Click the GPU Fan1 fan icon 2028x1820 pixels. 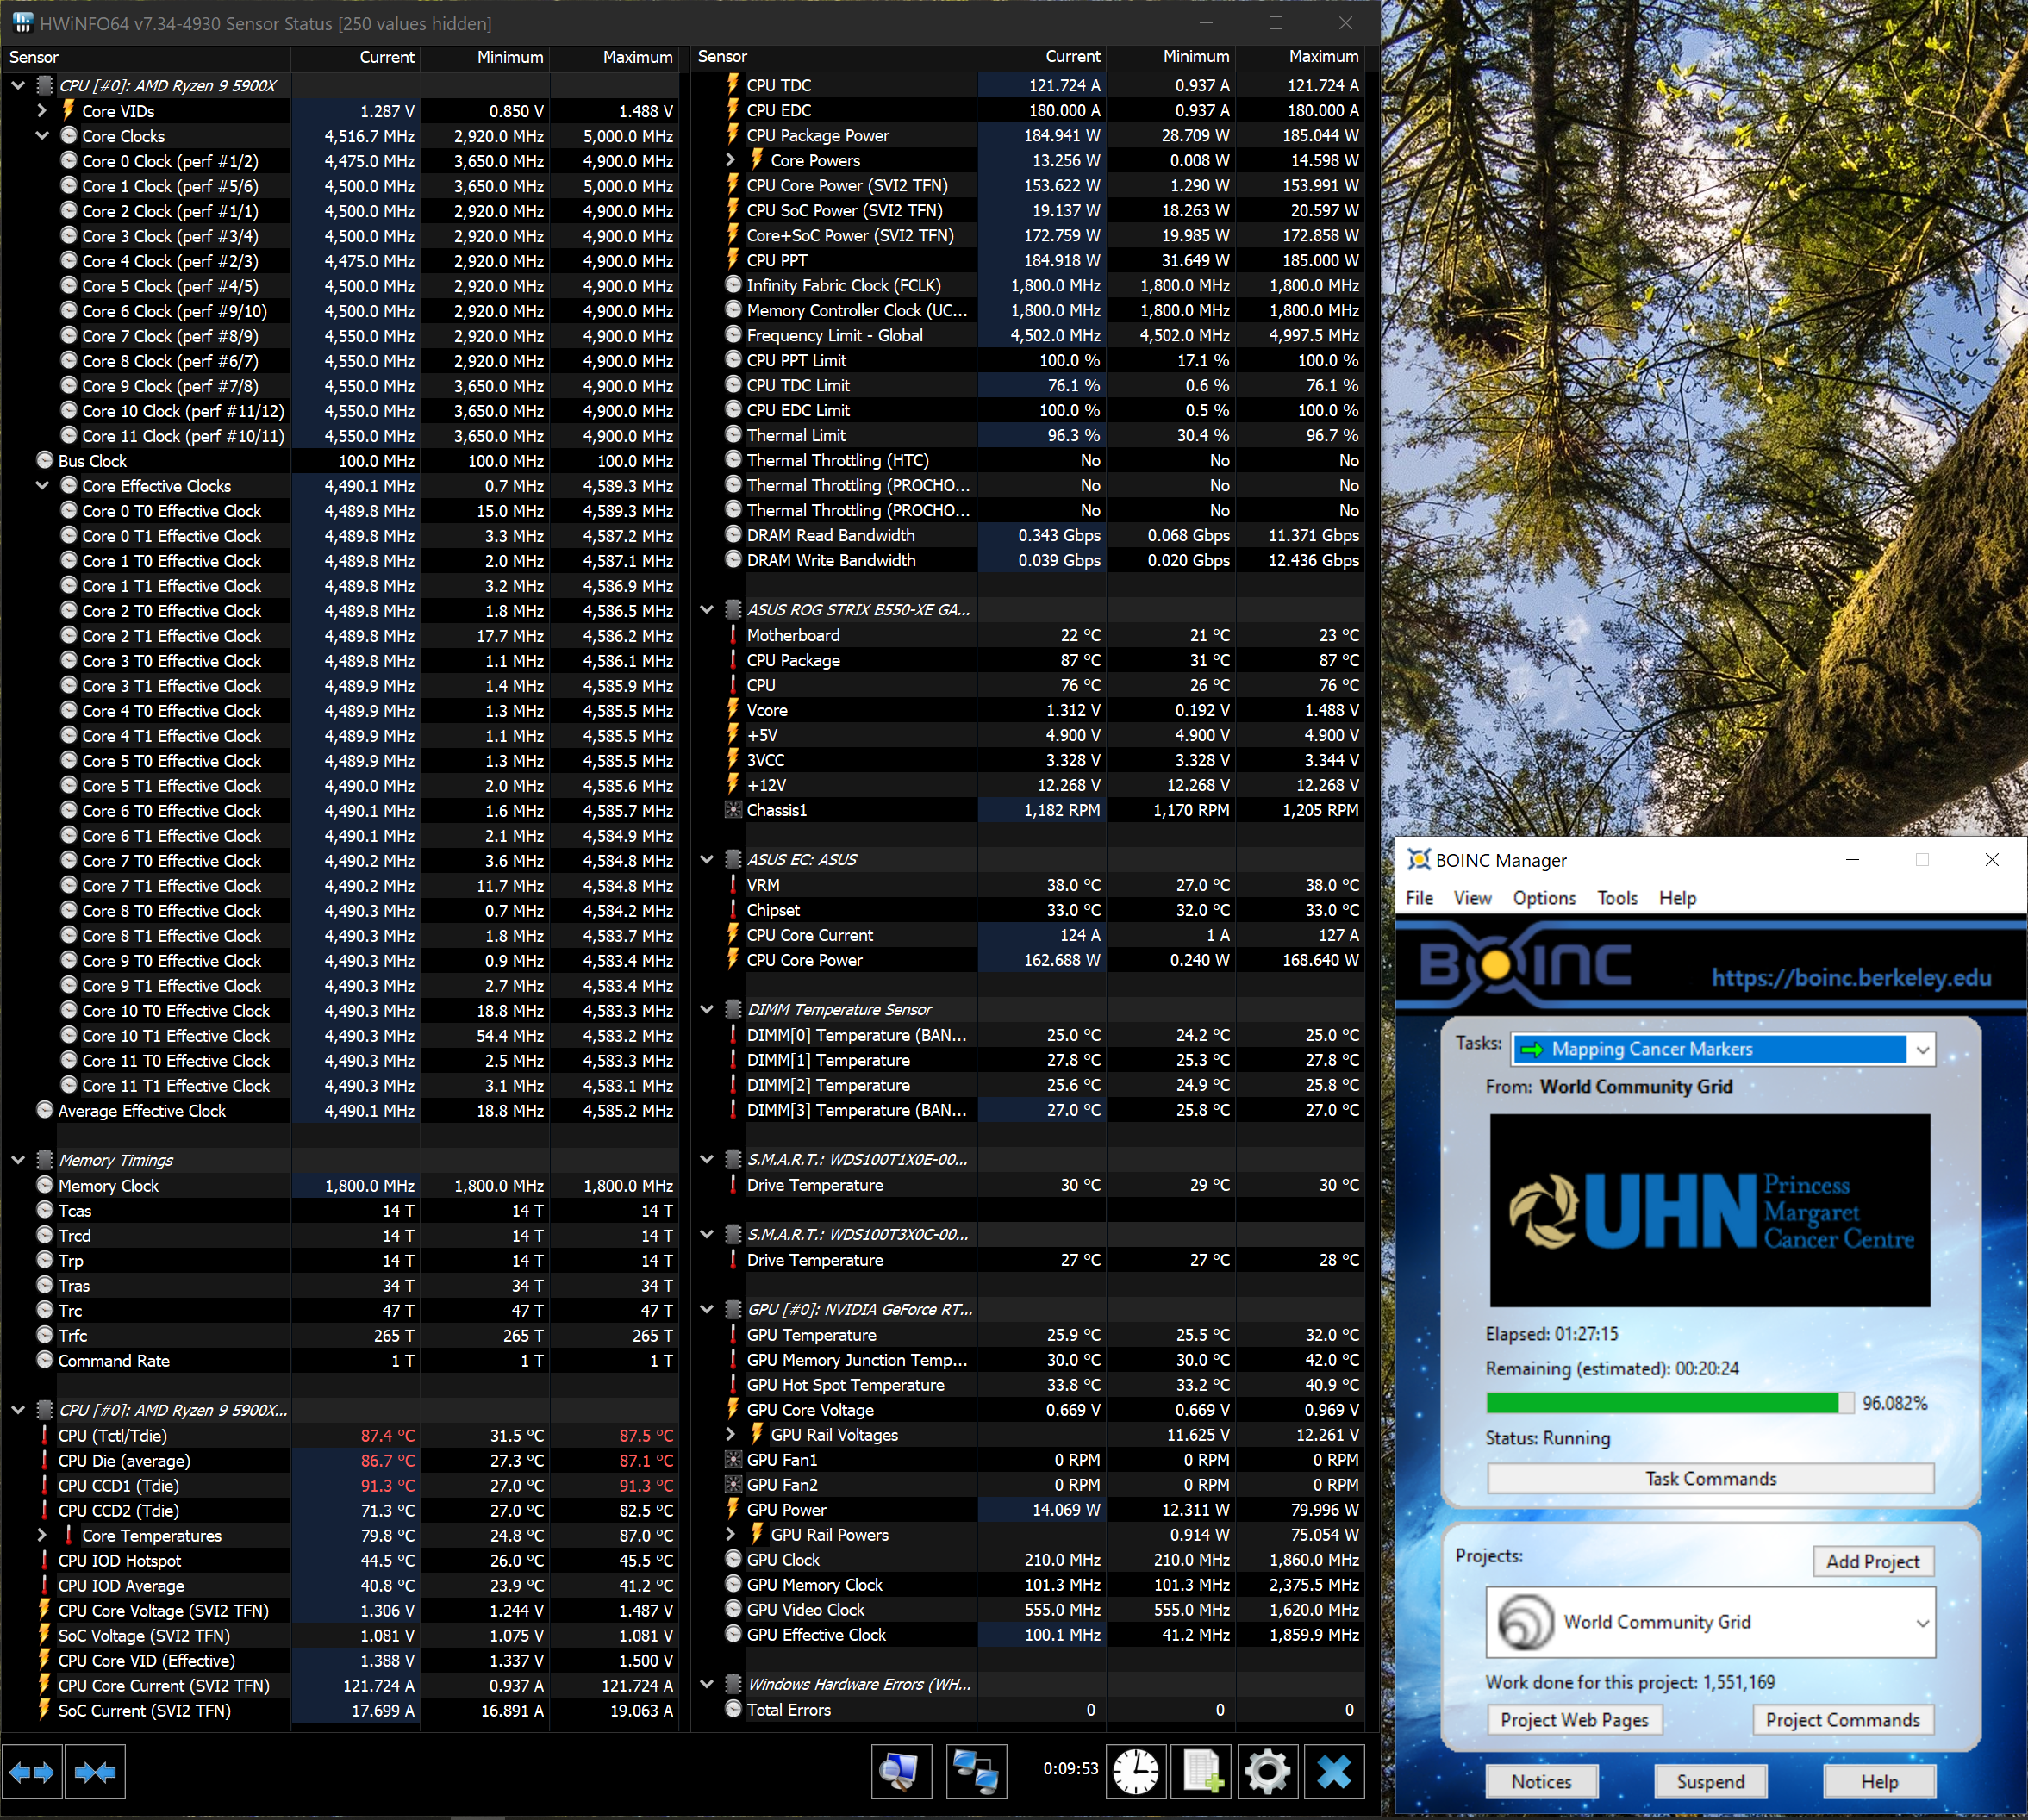pyautogui.click(x=733, y=1460)
